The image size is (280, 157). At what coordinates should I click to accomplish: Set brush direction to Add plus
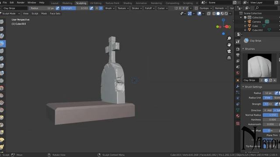[x=97, y=8]
